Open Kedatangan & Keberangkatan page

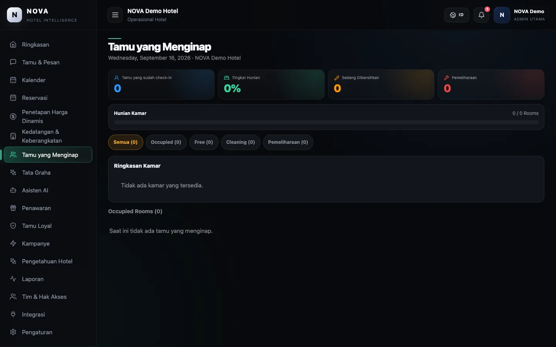point(48,136)
